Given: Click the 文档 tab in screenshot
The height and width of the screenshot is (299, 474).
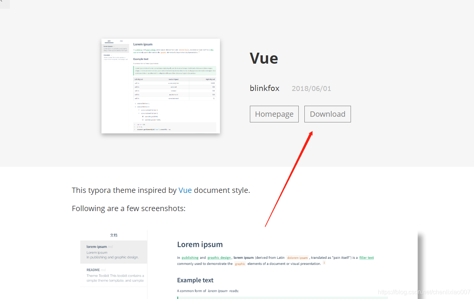Looking at the screenshot, I should pyautogui.click(x=114, y=235).
